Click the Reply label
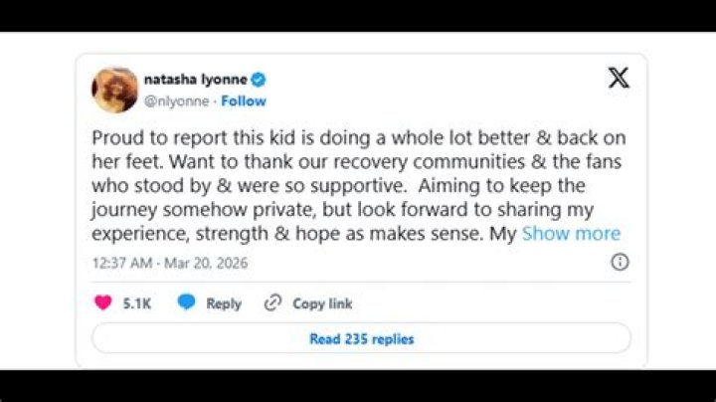Viewport: 716px width, 402px height. (224, 303)
